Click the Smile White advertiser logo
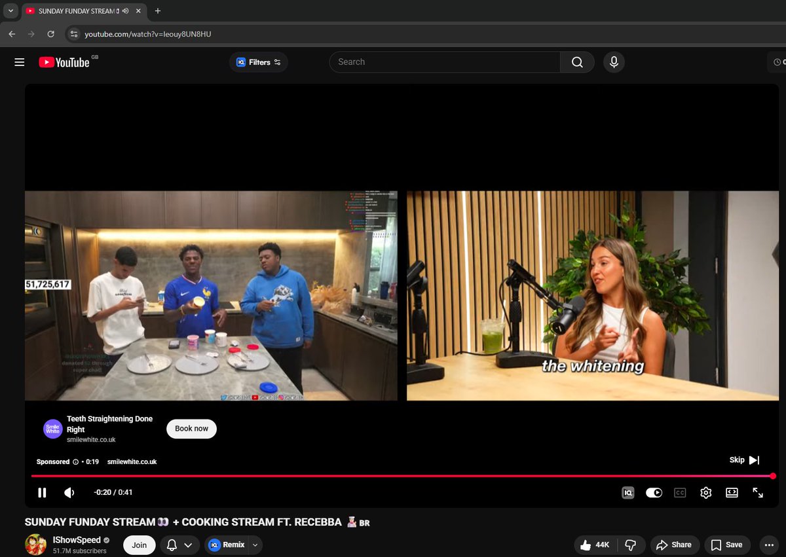This screenshot has height=557, width=786. [52, 429]
